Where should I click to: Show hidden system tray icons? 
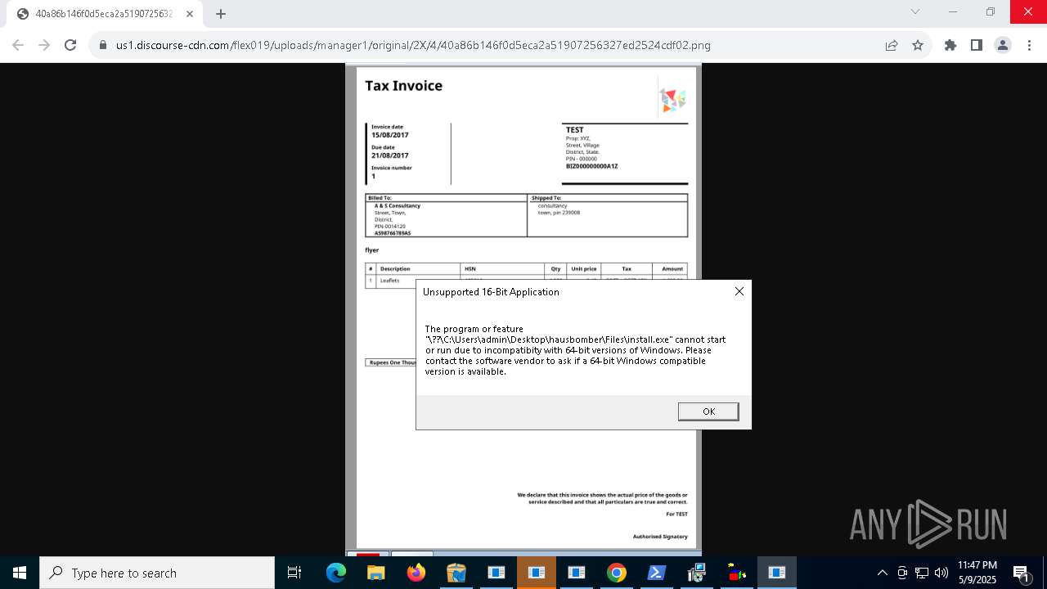point(882,573)
